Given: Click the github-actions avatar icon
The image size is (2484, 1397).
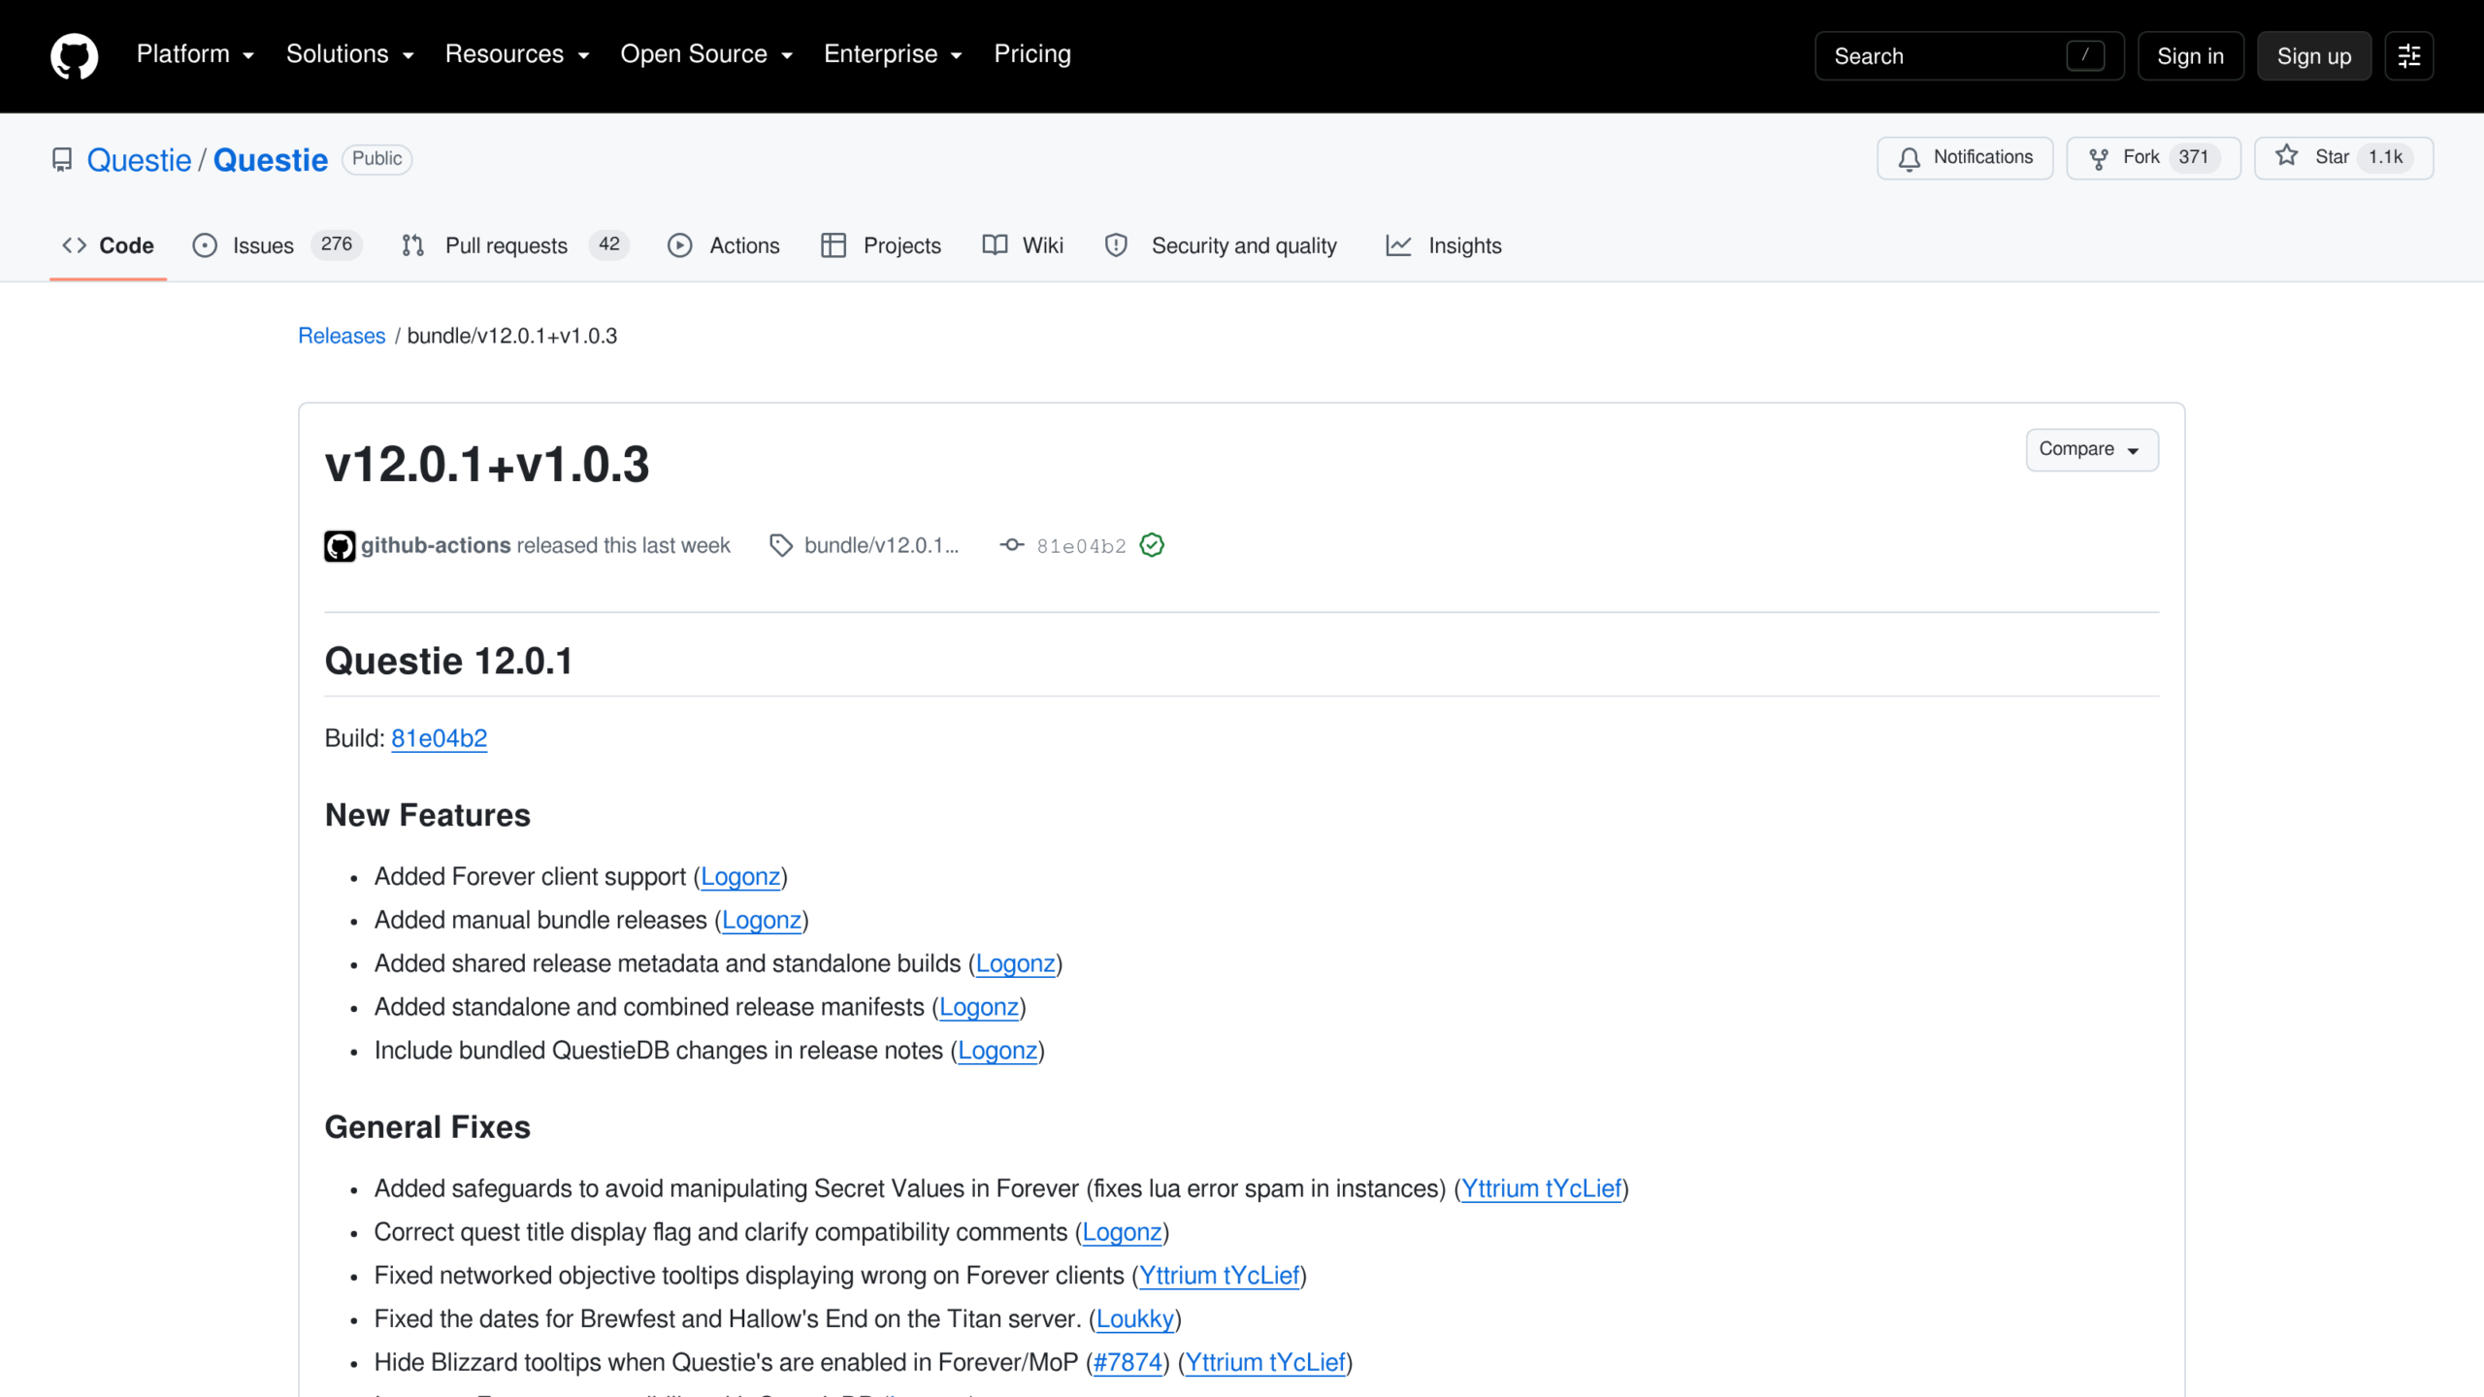Looking at the screenshot, I should coord(340,546).
